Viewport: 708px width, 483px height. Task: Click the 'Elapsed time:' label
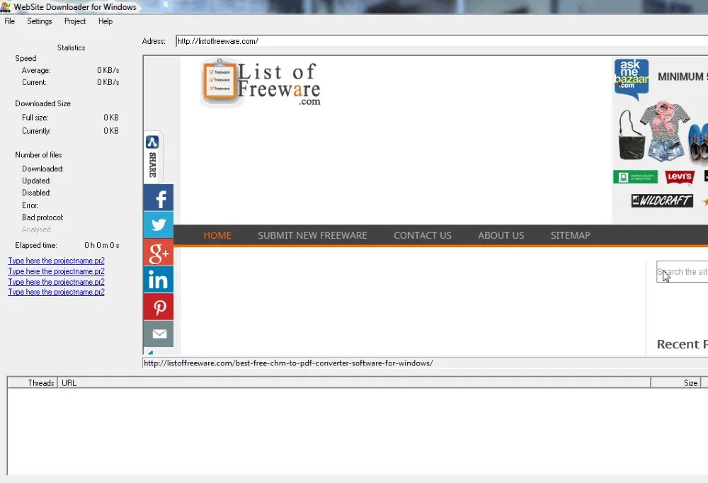click(x=36, y=245)
